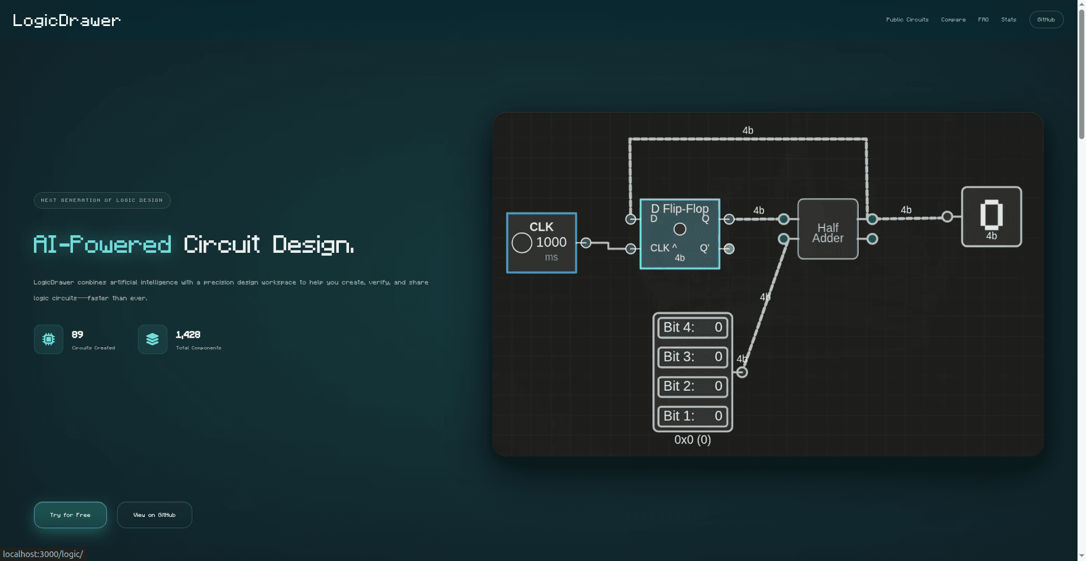Click the Bit 4 register value field
Screen dimensions: 1086x561
click(692, 327)
